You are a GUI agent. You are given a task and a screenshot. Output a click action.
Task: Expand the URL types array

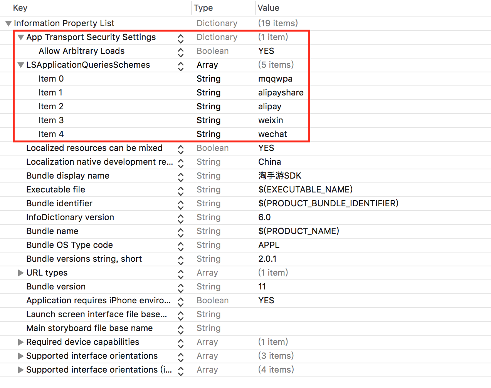tap(21, 273)
